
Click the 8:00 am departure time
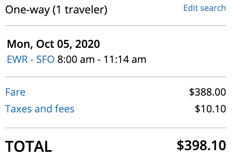coord(76,60)
